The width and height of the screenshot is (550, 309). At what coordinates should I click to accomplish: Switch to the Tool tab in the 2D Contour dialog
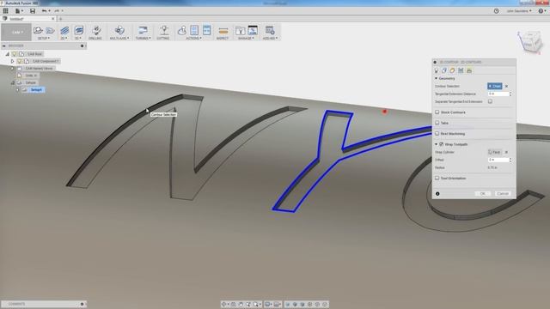click(437, 70)
